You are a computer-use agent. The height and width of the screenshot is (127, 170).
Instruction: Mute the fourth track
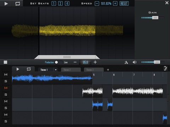[6, 115]
